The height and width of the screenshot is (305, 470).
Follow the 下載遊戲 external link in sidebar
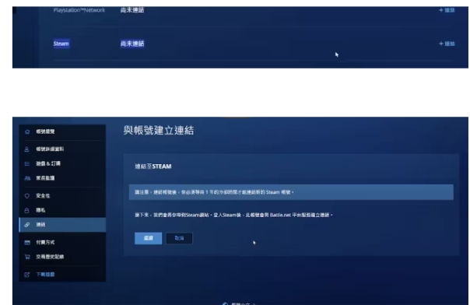(45, 275)
